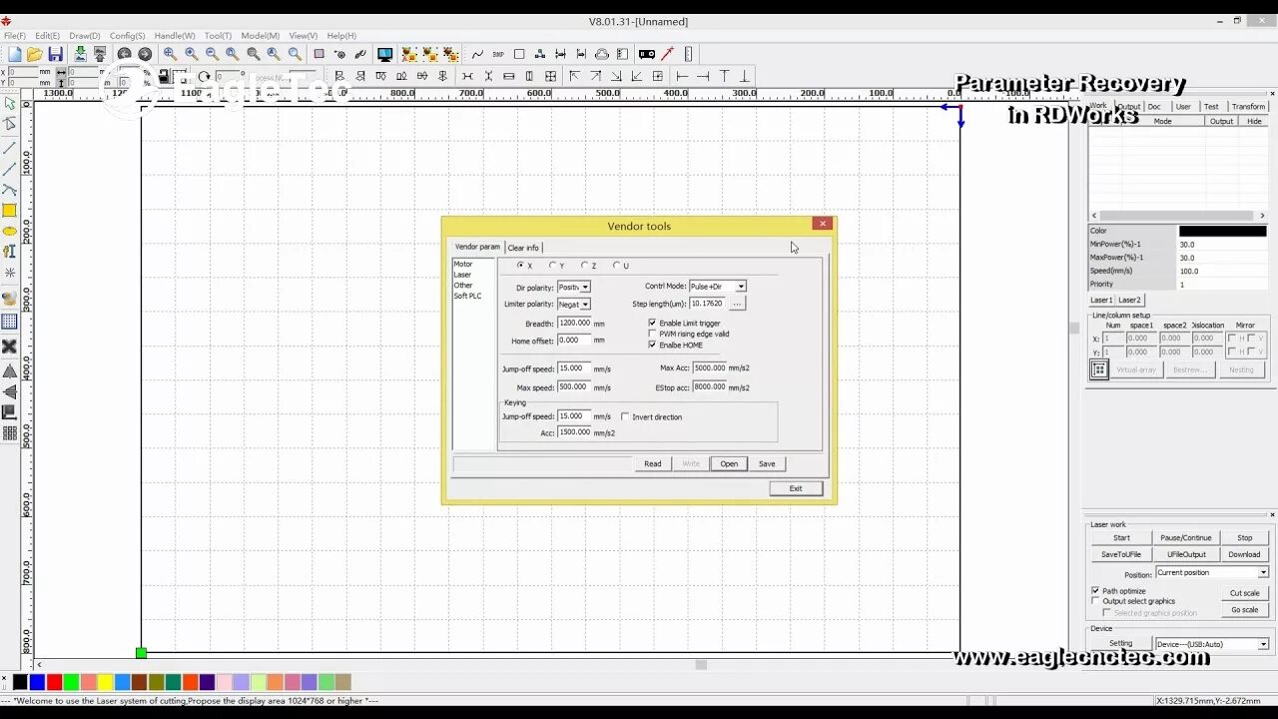Click the Preview monitor icon
The image size is (1278, 719).
pyautogui.click(x=384, y=54)
